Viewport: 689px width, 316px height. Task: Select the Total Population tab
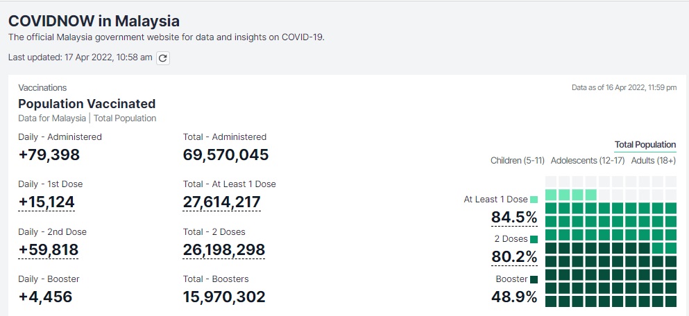click(645, 144)
